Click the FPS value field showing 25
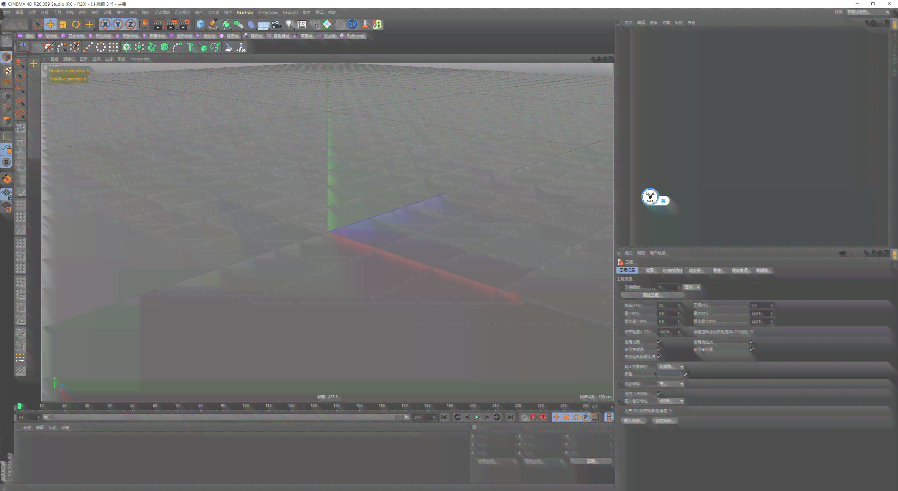Image resolution: width=898 pixels, height=491 pixels. tap(669, 305)
